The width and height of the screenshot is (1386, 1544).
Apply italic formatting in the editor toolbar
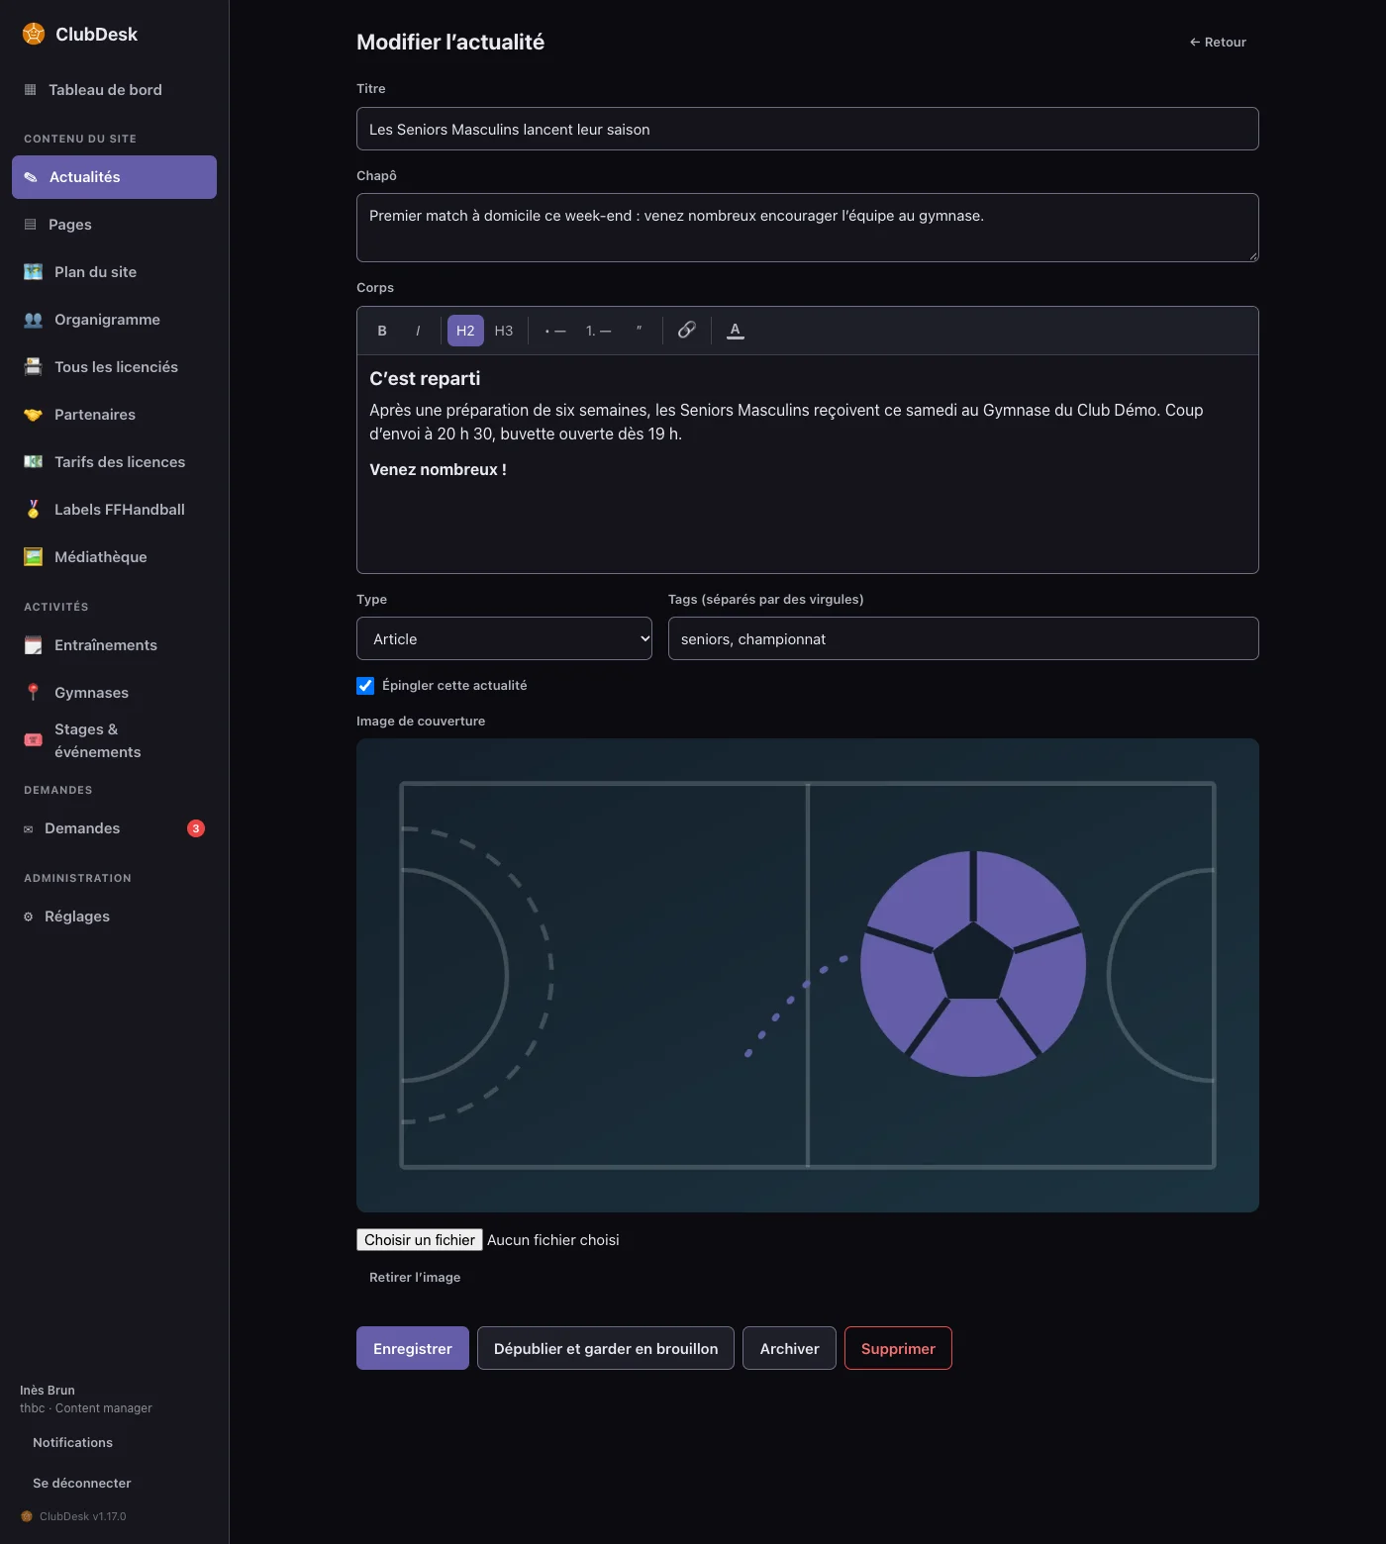tap(418, 331)
